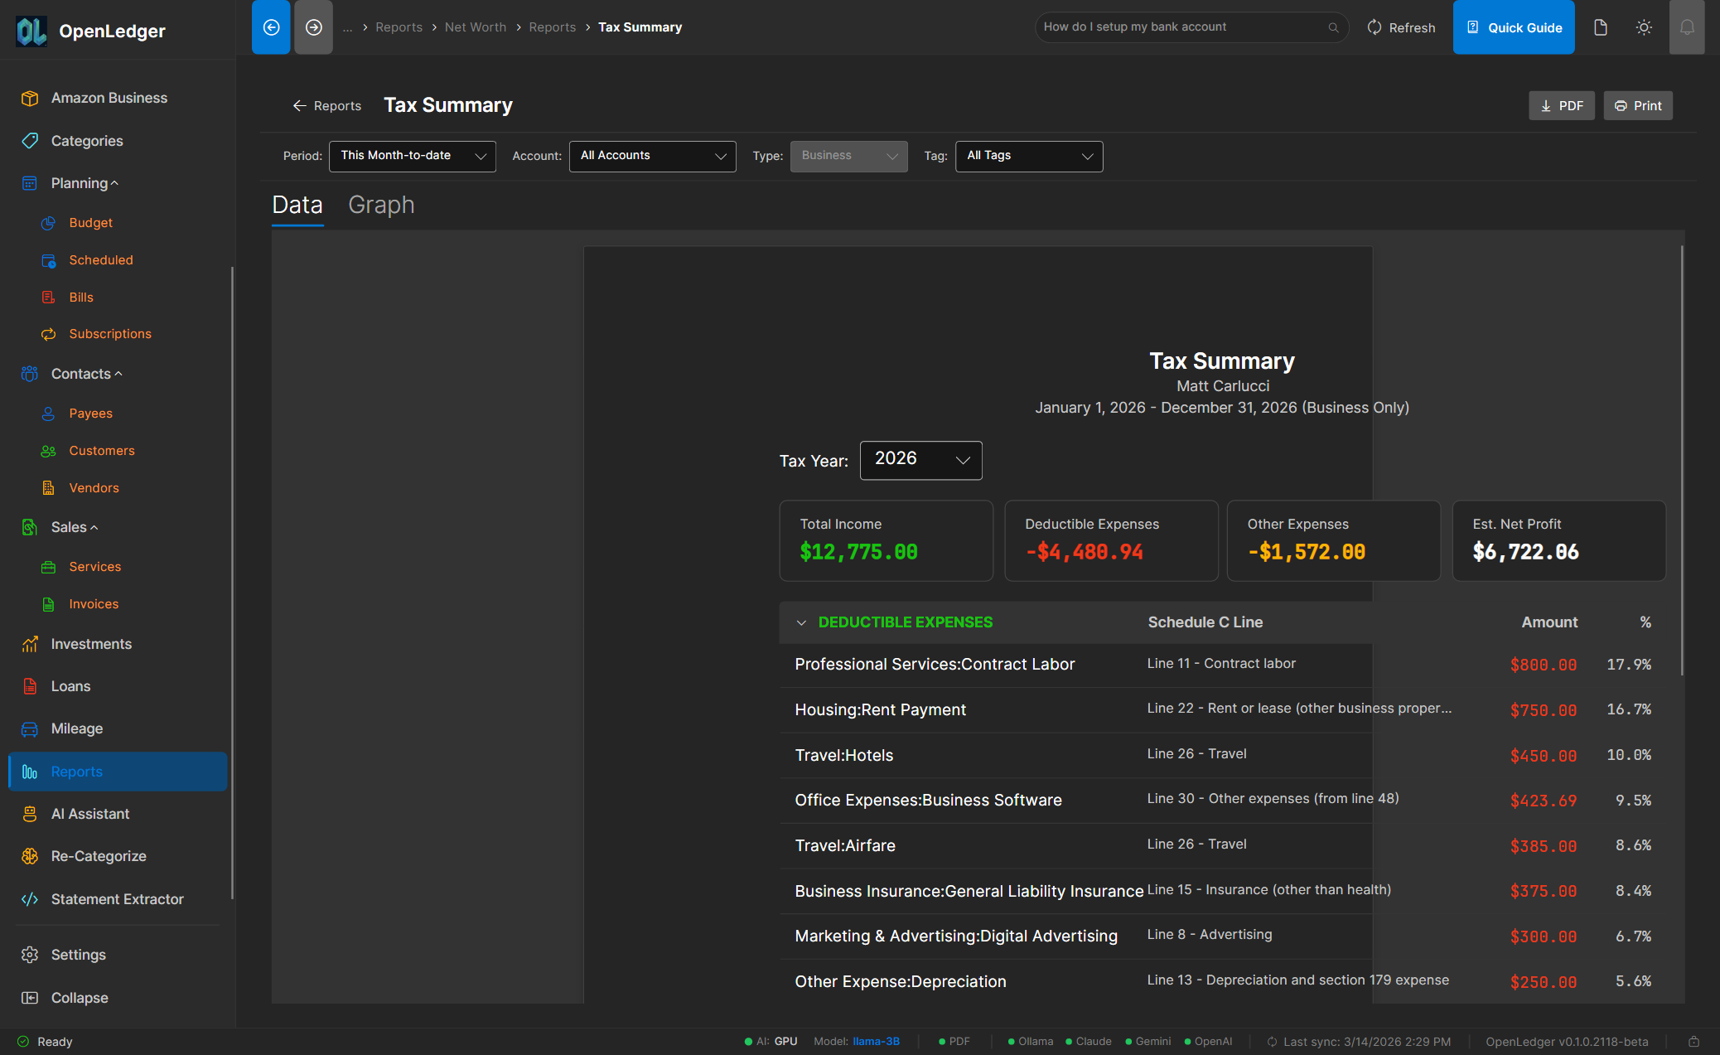This screenshot has height=1055, width=1720.
Task: Open the Budget planning section
Action: click(90, 222)
